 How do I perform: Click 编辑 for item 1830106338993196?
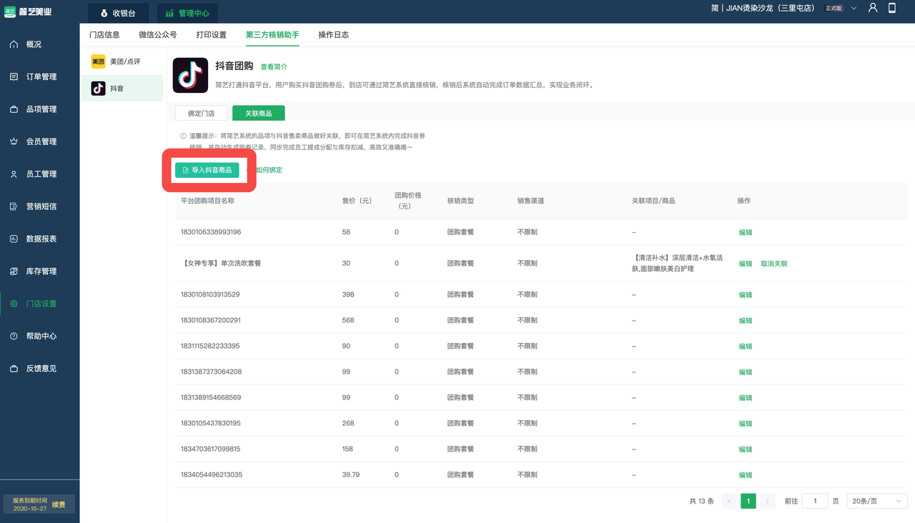point(745,232)
